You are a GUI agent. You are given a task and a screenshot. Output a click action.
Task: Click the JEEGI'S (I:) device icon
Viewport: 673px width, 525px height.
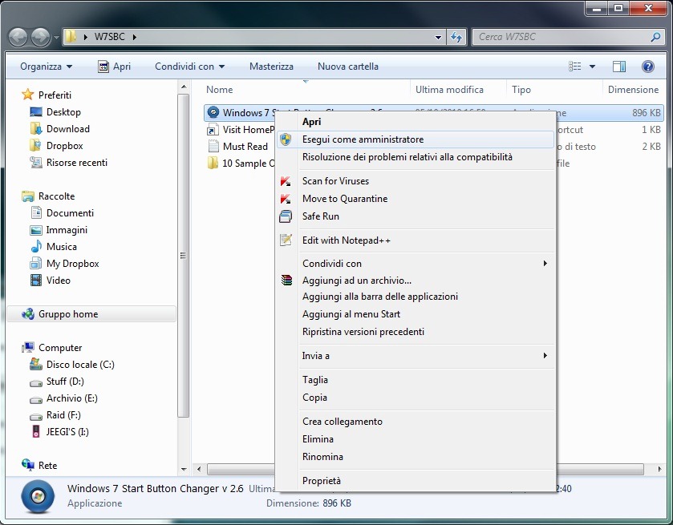tap(36, 431)
